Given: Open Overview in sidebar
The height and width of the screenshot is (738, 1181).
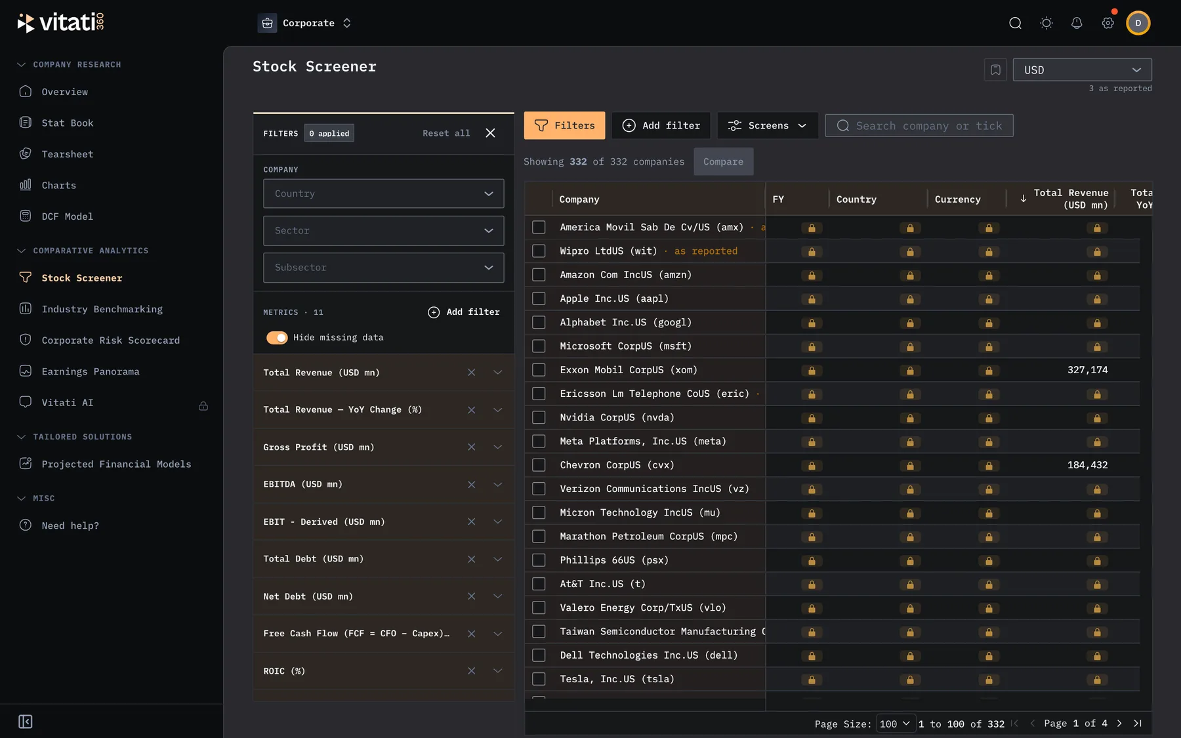Looking at the screenshot, I should [64, 92].
